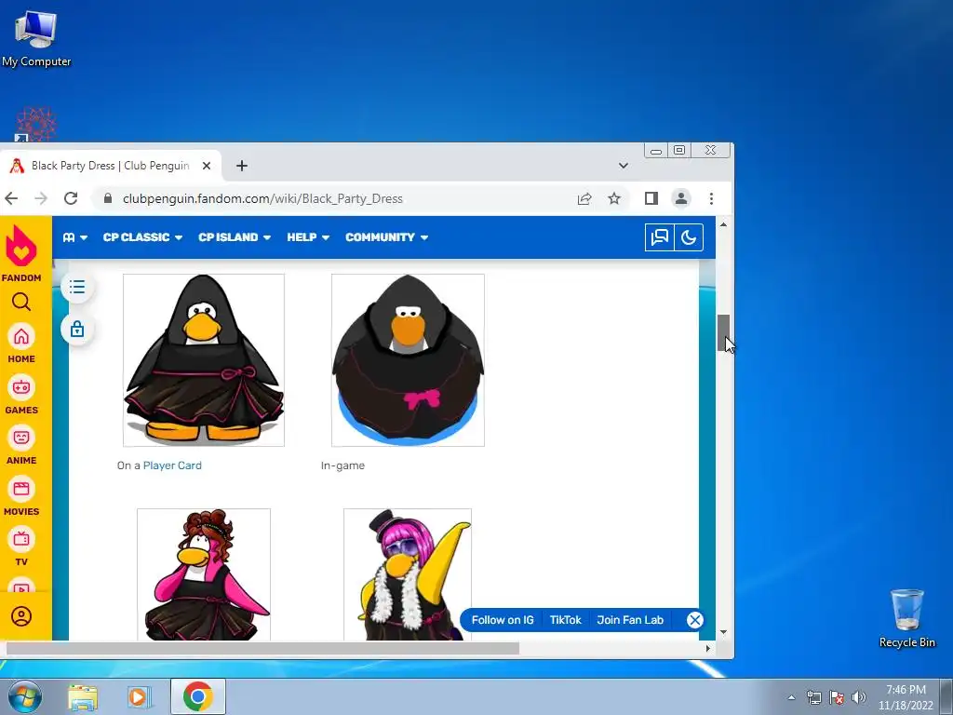Viewport: 953px width, 715px height.
Task: Open the volume speaker tray icon
Action: pyautogui.click(x=859, y=697)
